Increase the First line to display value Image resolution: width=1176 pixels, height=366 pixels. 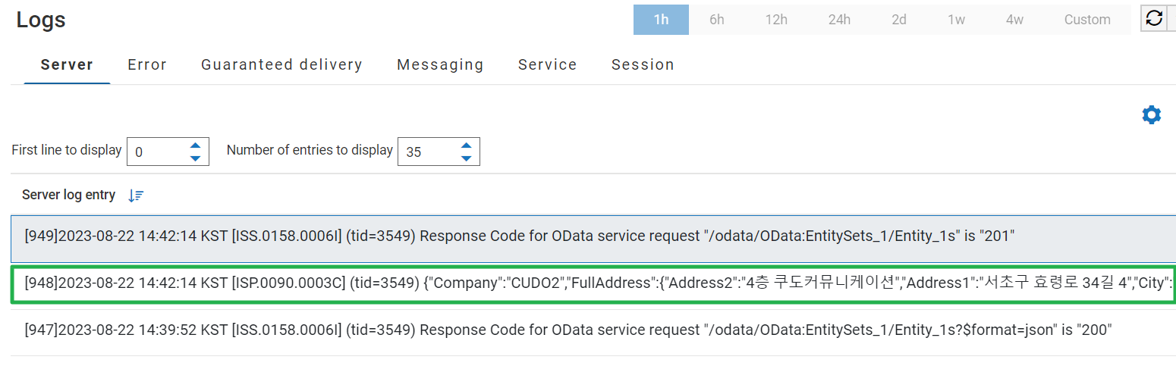[x=195, y=145]
